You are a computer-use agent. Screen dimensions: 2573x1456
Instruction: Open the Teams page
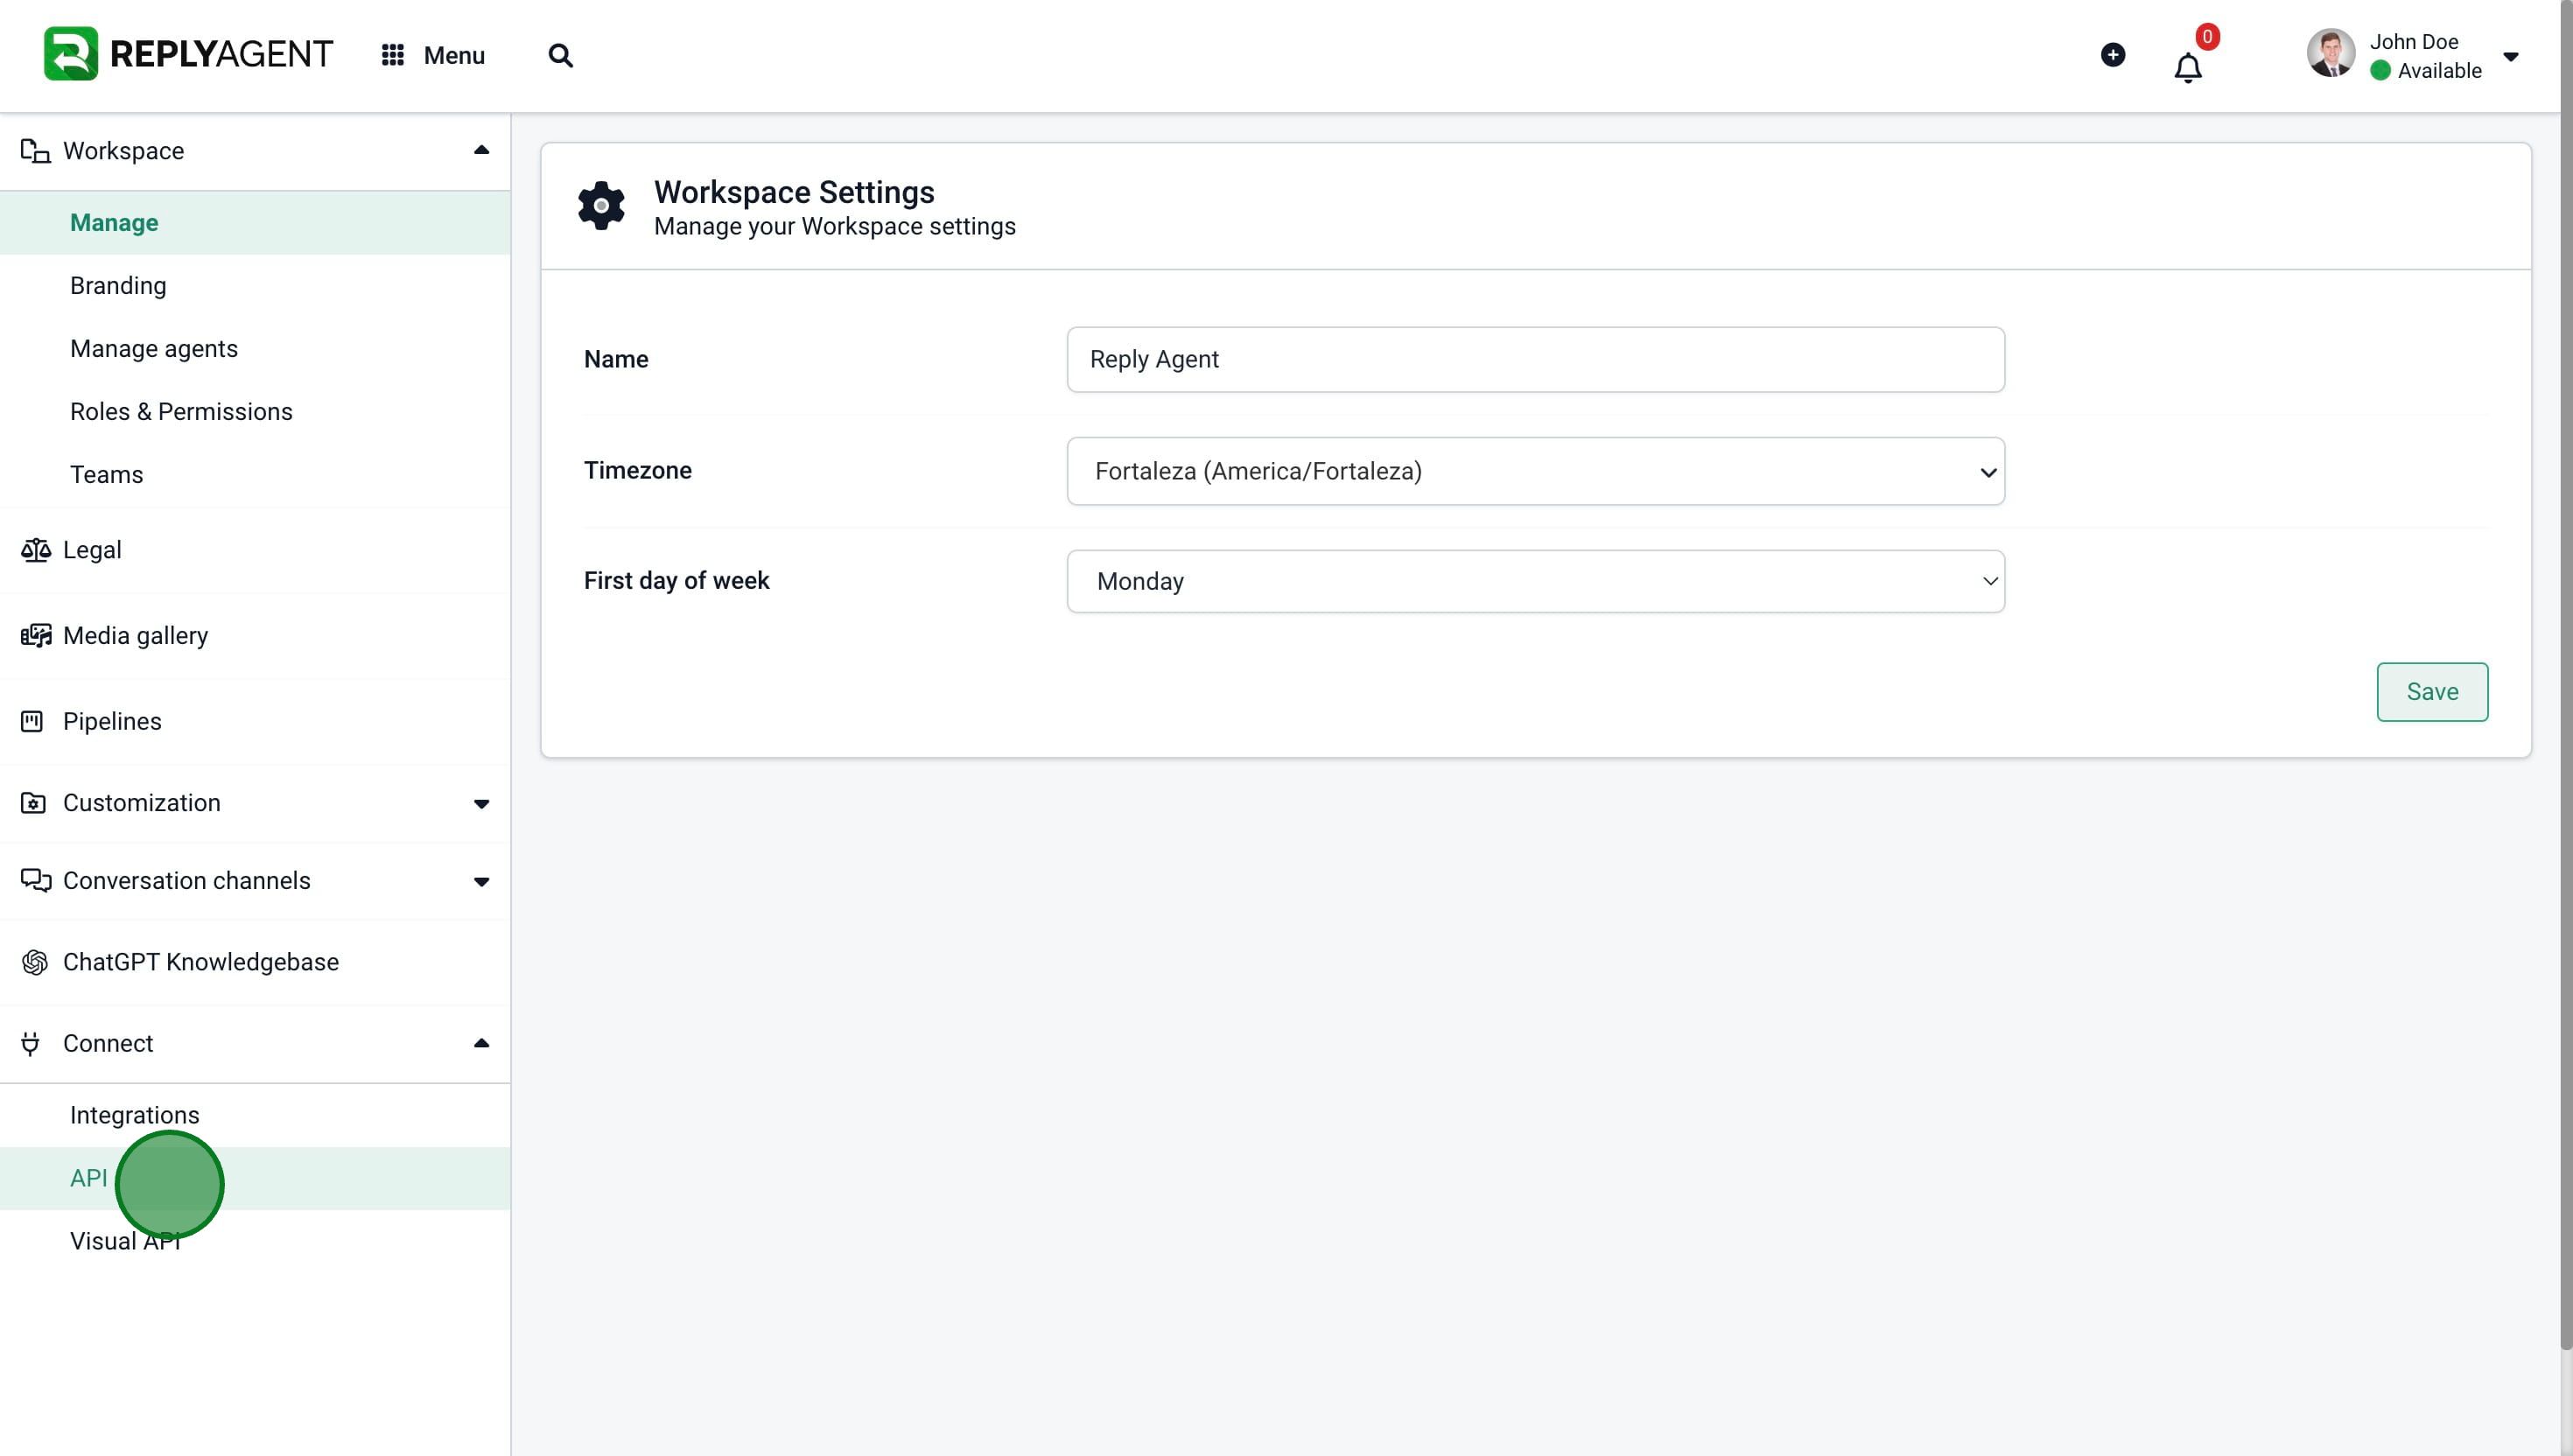[x=255, y=475]
